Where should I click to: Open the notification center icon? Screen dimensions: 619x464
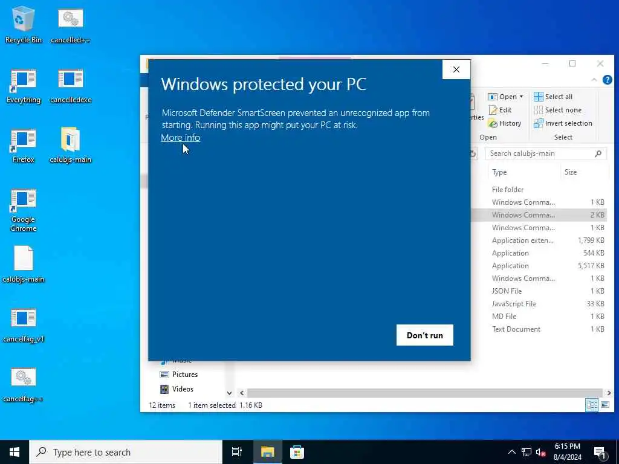coord(600,453)
